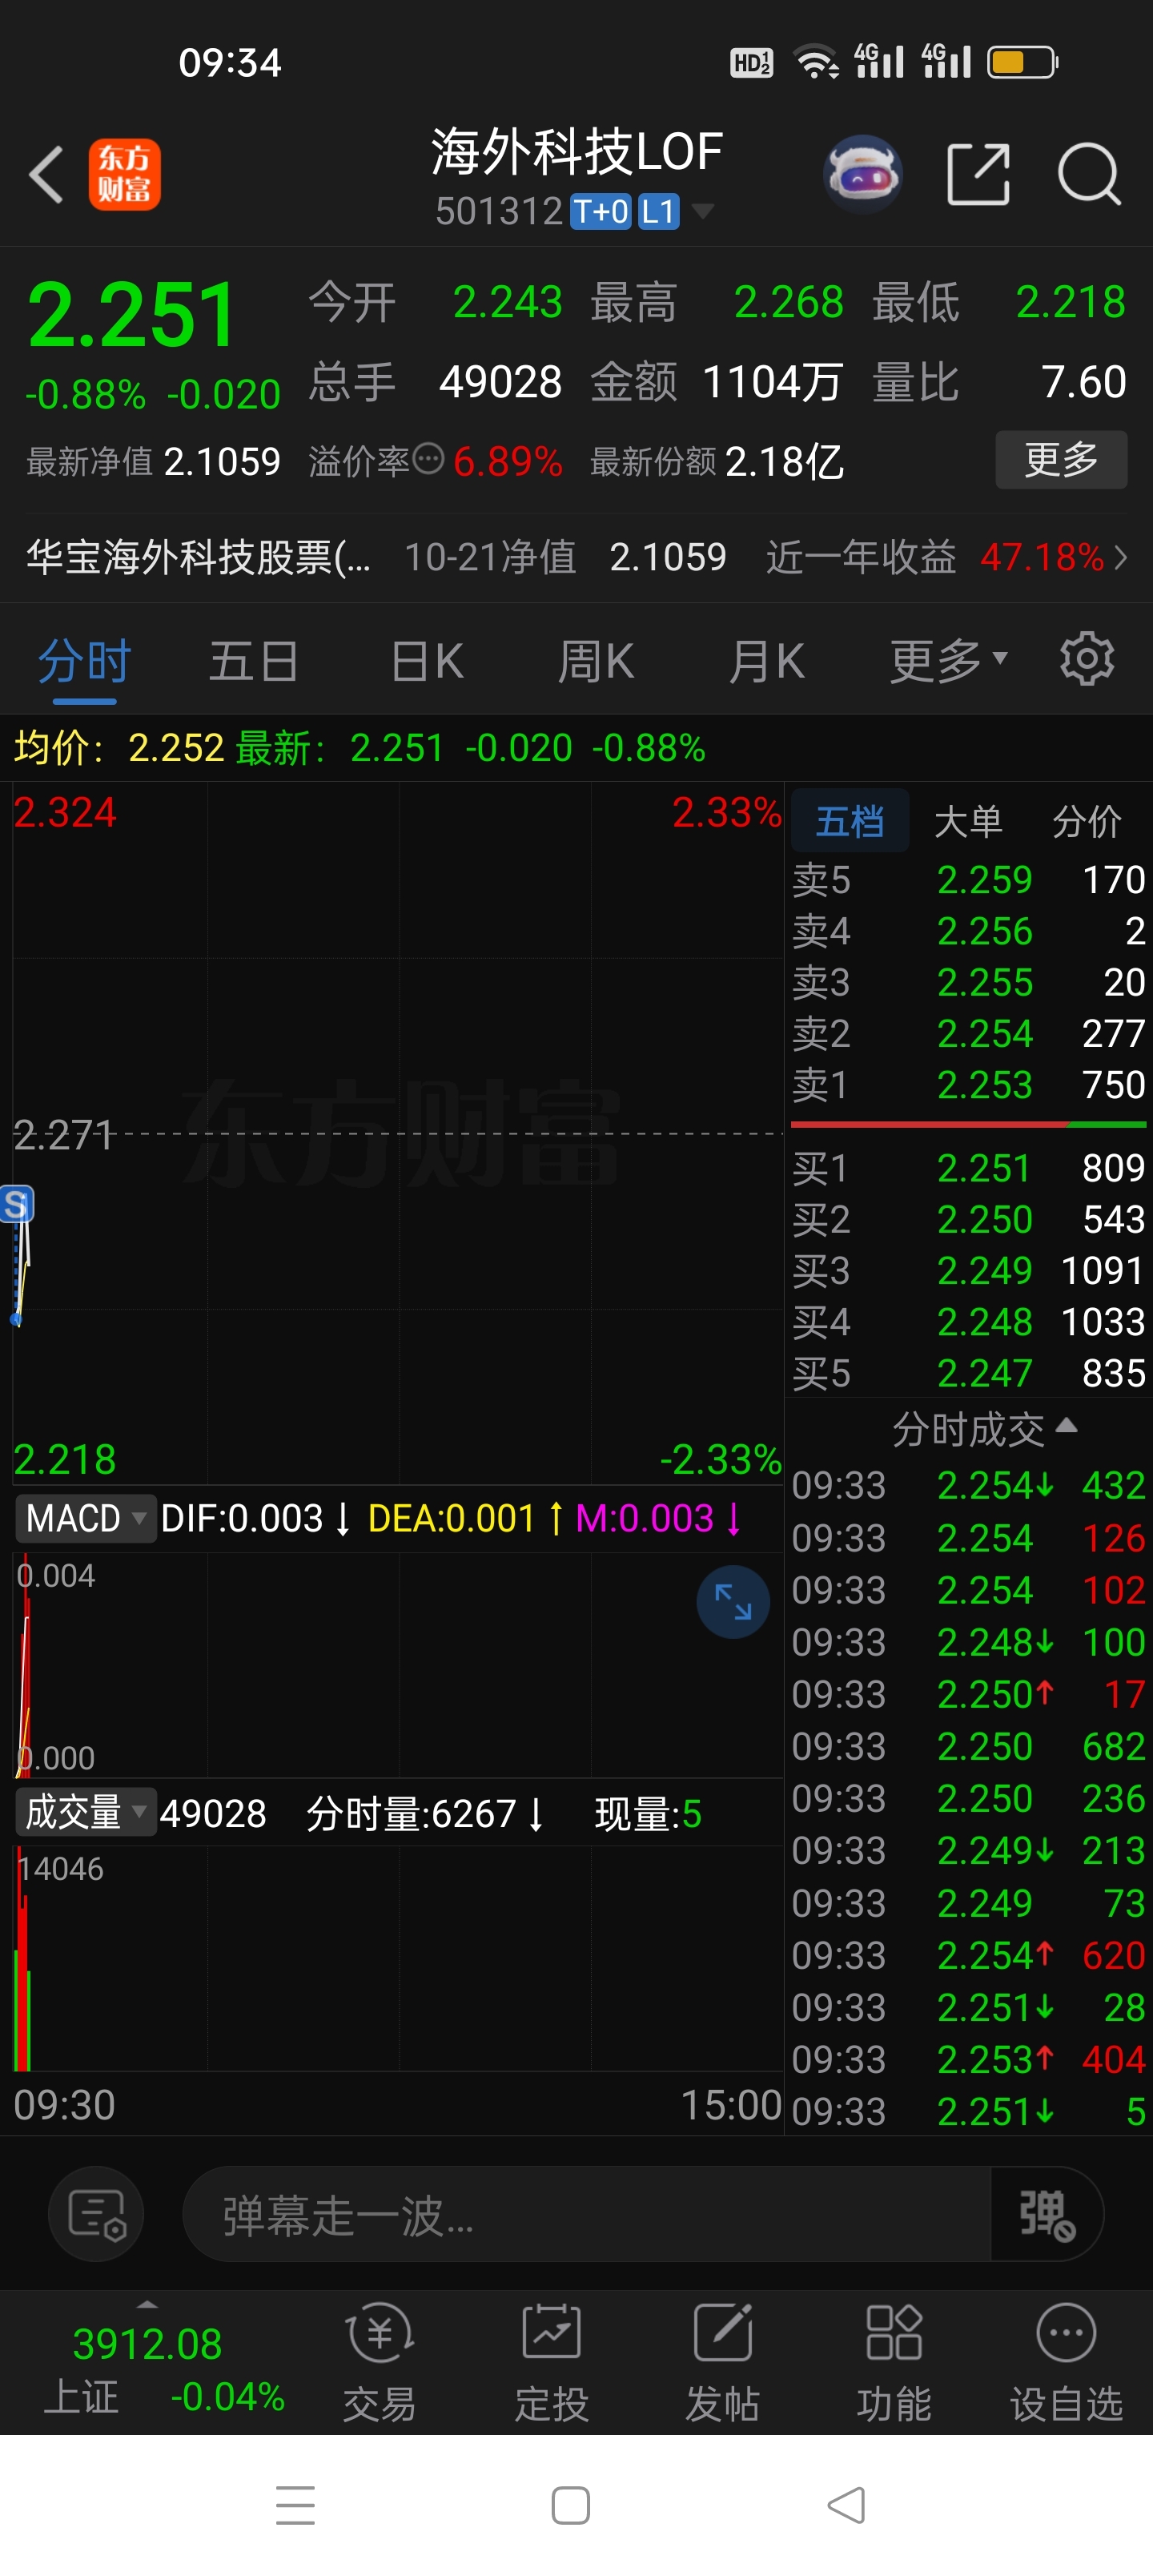
Task: Open the robot assistant avatar
Action: (x=863, y=174)
